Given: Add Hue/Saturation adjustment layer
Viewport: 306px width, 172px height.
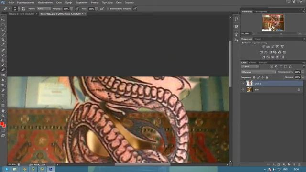Looking at the screenshot, I should 262,52.
